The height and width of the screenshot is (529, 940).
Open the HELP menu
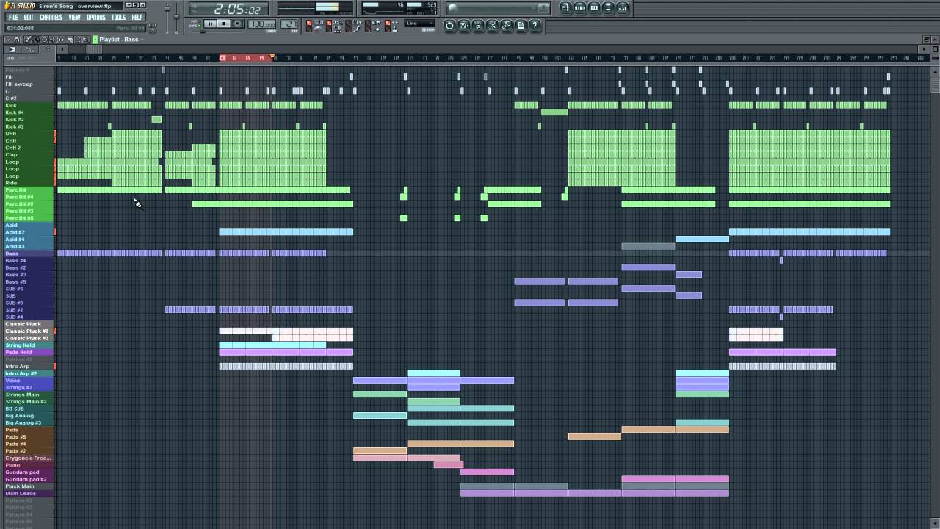click(x=137, y=17)
